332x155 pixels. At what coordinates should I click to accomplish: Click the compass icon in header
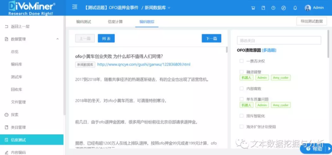[284, 8]
